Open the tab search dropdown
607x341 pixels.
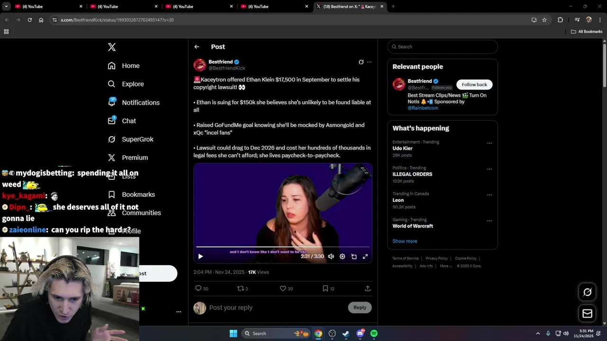[x=6, y=7]
